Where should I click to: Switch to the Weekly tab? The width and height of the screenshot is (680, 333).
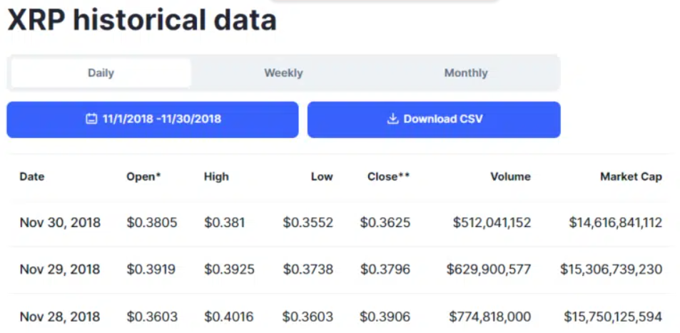click(283, 73)
